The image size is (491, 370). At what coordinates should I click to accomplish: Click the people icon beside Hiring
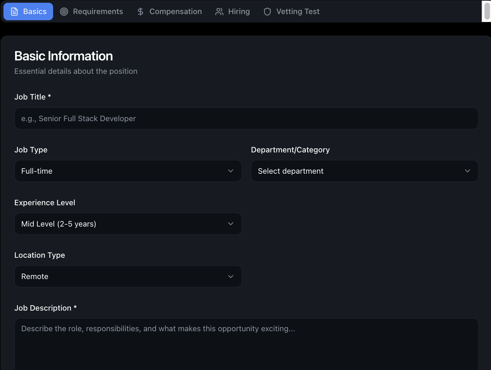point(219,11)
